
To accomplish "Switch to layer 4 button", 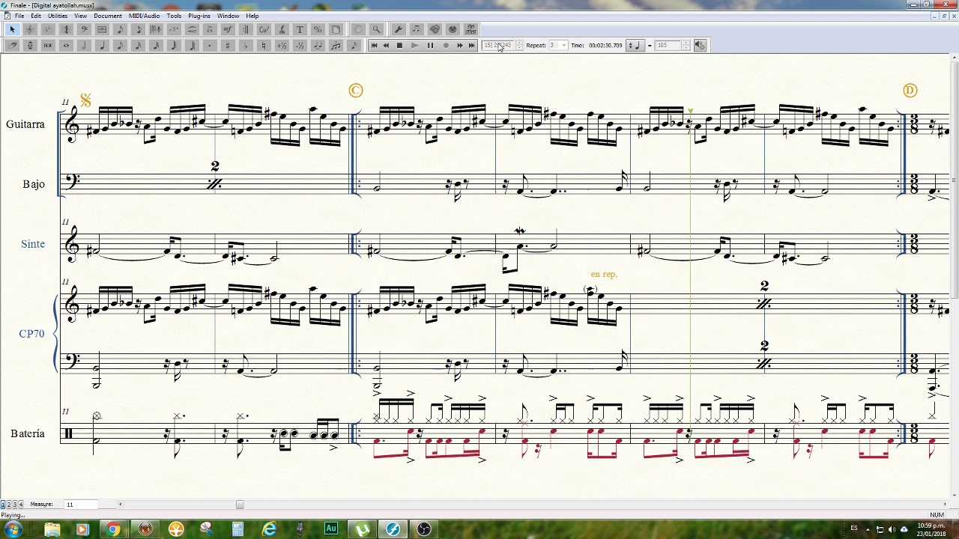I will pyautogui.click(x=21, y=505).
